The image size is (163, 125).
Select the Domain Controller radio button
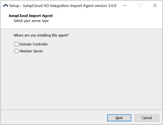click(x=17, y=44)
